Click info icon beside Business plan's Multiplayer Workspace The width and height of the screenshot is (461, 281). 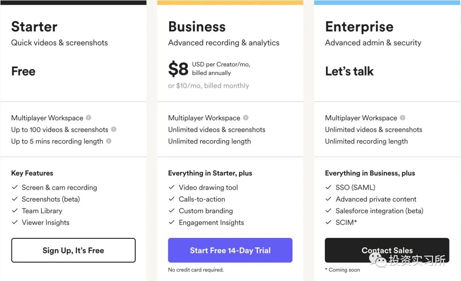coord(245,118)
